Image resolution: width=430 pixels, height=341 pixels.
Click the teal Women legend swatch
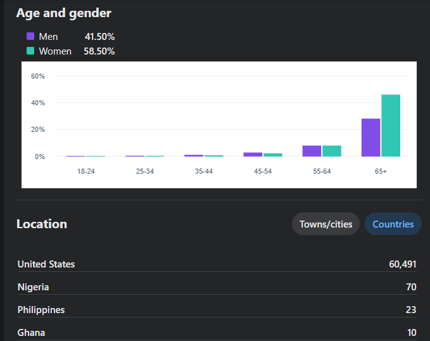[x=30, y=51]
